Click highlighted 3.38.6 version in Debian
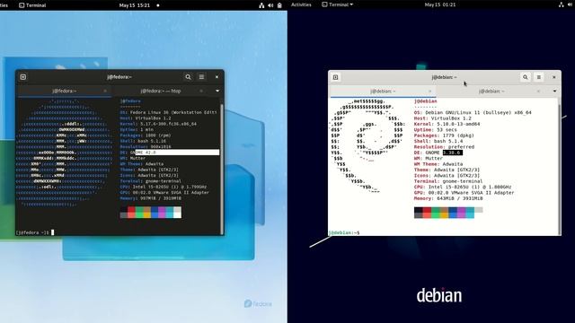575x323 pixels. tap(453, 153)
